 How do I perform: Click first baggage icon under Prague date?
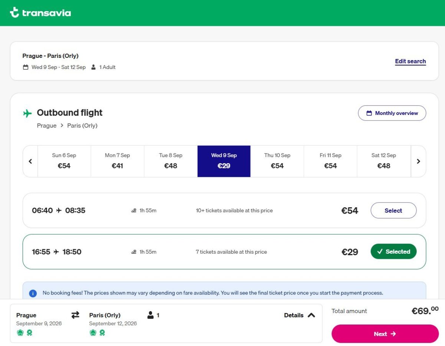(20, 333)
